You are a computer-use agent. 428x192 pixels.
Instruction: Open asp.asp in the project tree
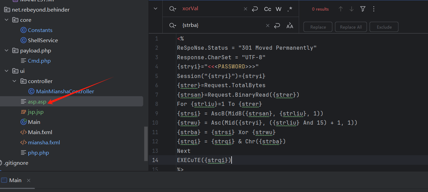pos(37,101)
